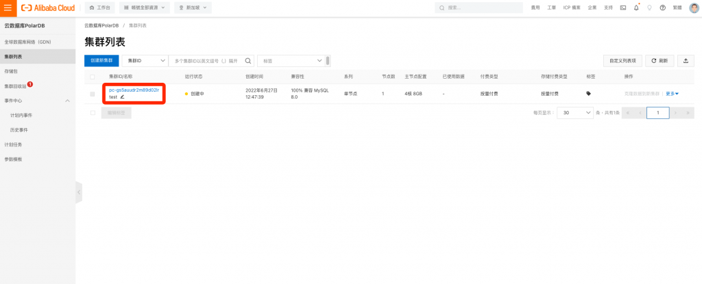Select all clusters with header checkbox

coord(93,77)
